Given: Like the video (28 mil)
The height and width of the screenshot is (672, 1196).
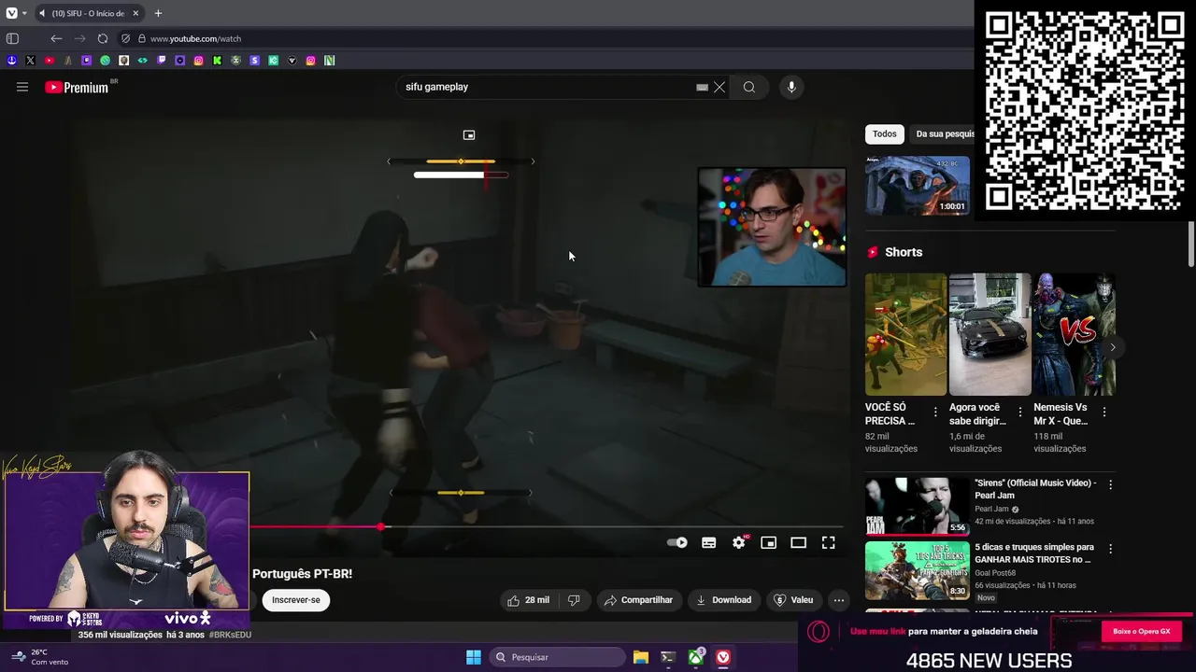Looking at the screenshot, I should 528,600.
